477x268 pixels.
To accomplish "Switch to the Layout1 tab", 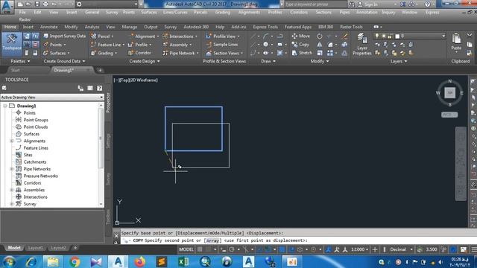I will [36, 248].
